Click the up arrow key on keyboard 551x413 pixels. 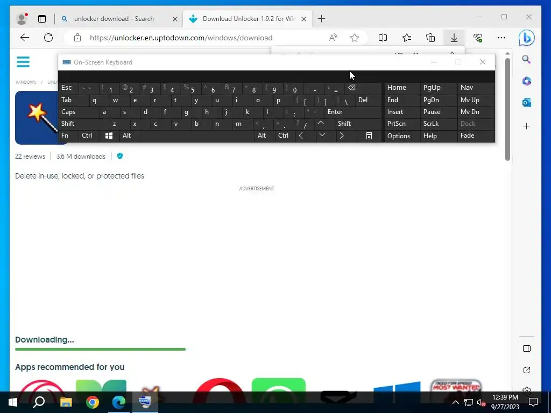324,124
